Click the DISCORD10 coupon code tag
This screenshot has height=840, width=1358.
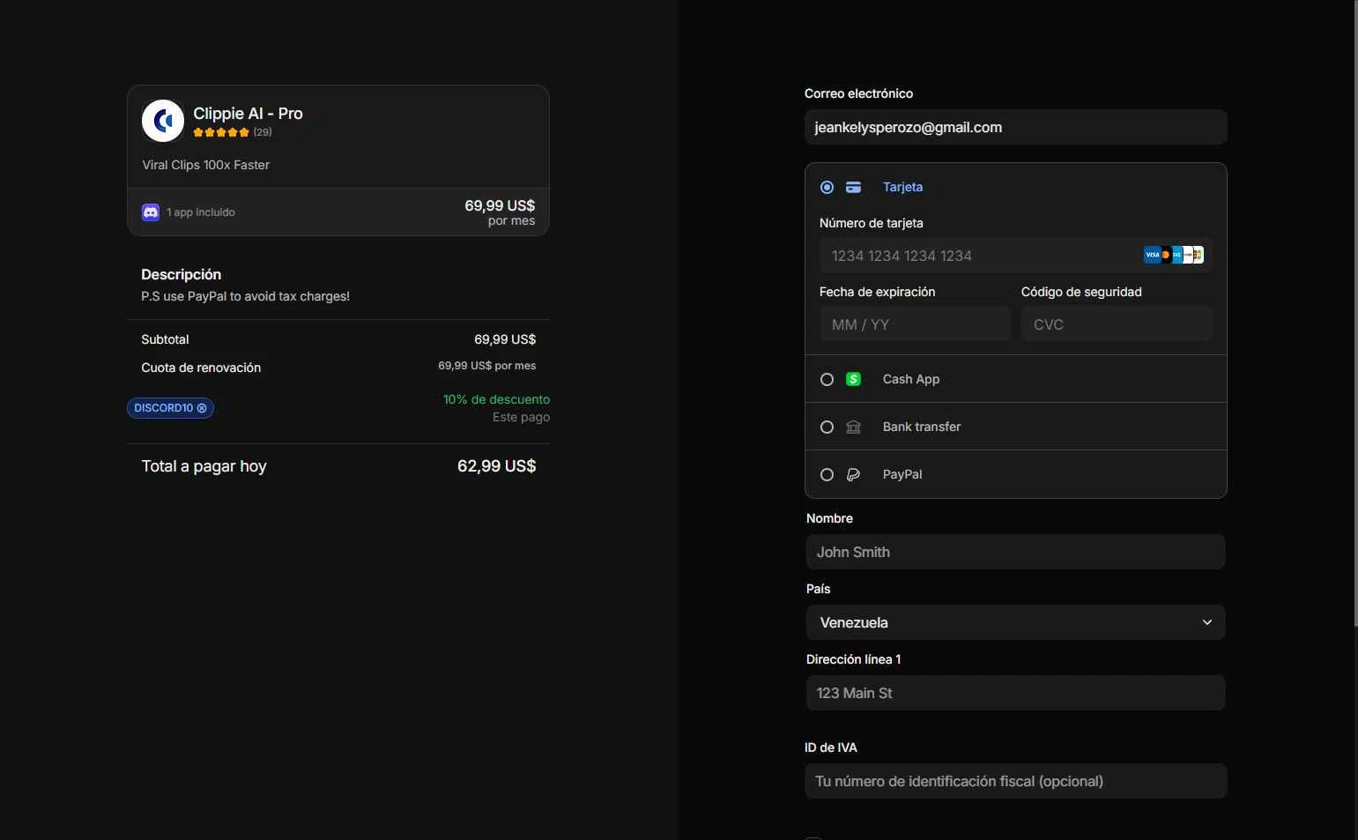(x=170, y=408)
